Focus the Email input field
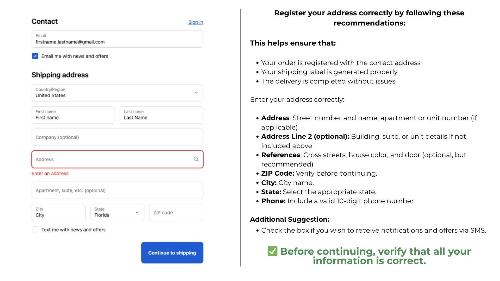500x281 pixels. coord(117,39)
